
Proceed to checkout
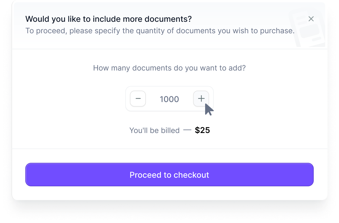(x=169, y=175)
